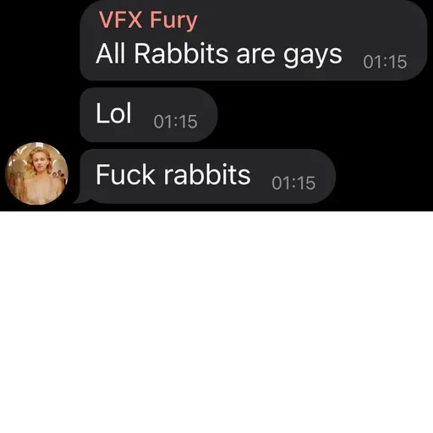Screen dimensions: 433x433
Task: Select the "All Rabbits are gays" message bubble
Action: pyautogui.click(x=254, y=41)
